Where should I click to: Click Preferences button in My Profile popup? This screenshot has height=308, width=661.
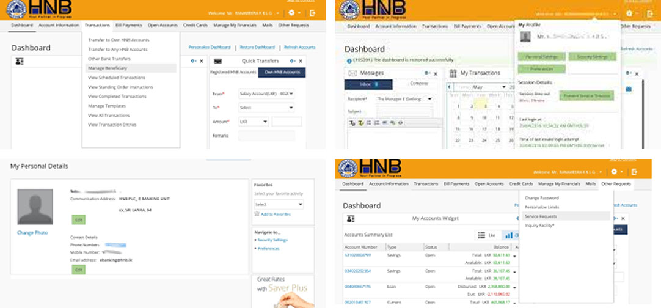(542, 69)
